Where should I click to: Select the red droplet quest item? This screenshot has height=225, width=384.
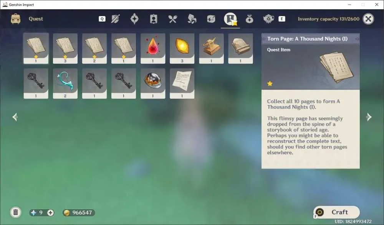pyautogui.click(x=153, y=48)
